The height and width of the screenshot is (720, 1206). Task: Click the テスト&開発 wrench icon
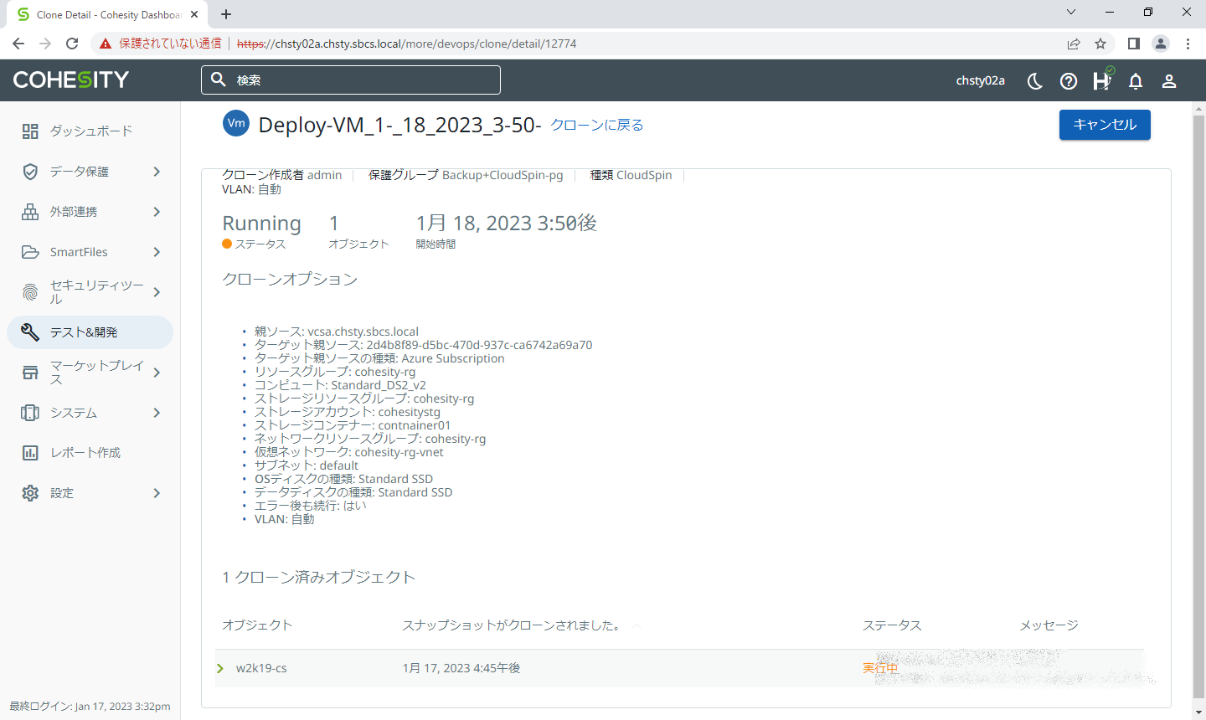30,332
